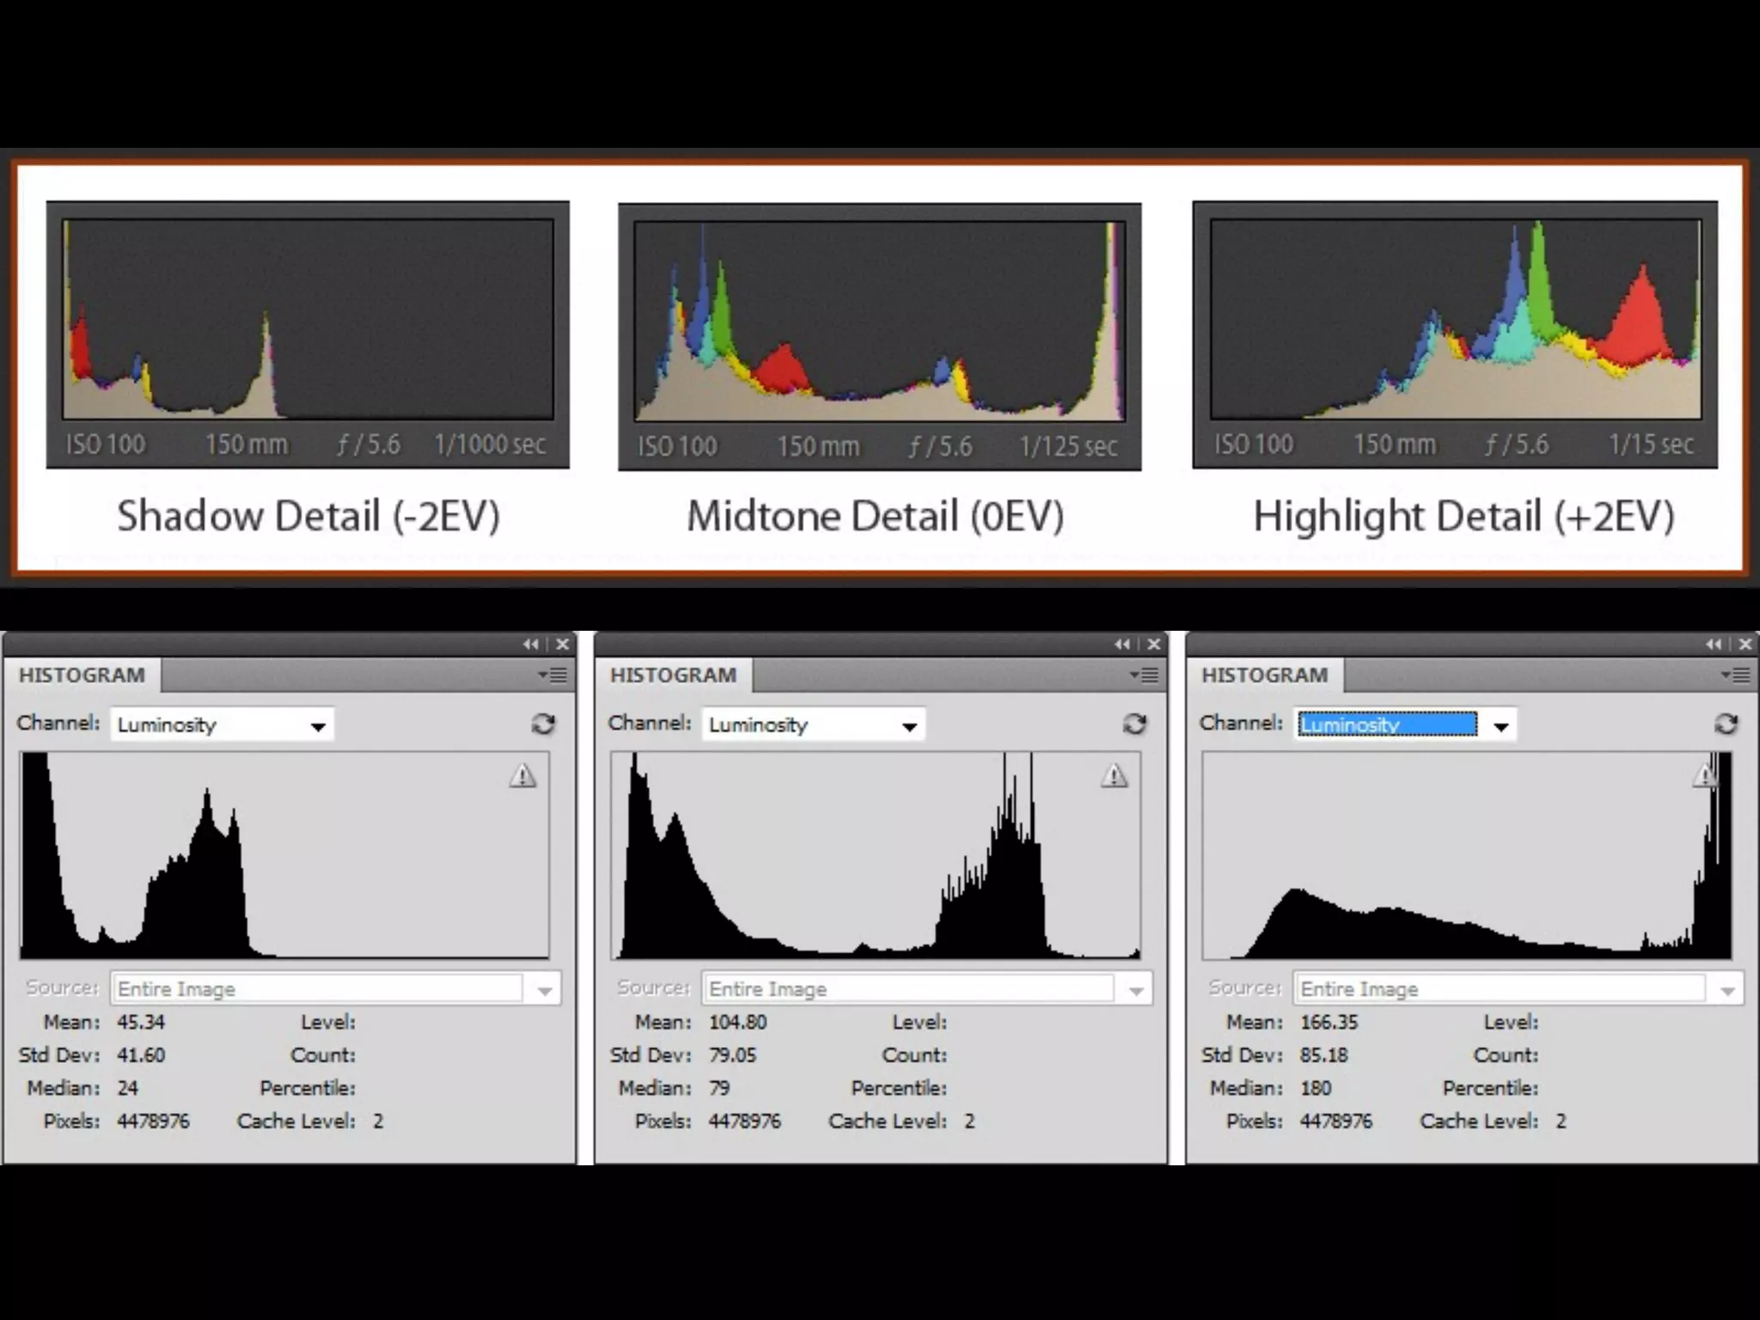Image resolution: width=1760 pixels, height=1320 pixels.
Task: Collapse the mean 166.35 panel with double-arrow icon
Action: click(x=1714, y=645)
